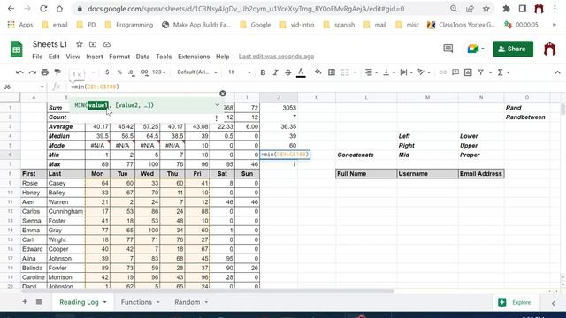This screenshot has height=318, width=566.
Task: Open the All sheets list icon
Action: (x=39, y=301)
